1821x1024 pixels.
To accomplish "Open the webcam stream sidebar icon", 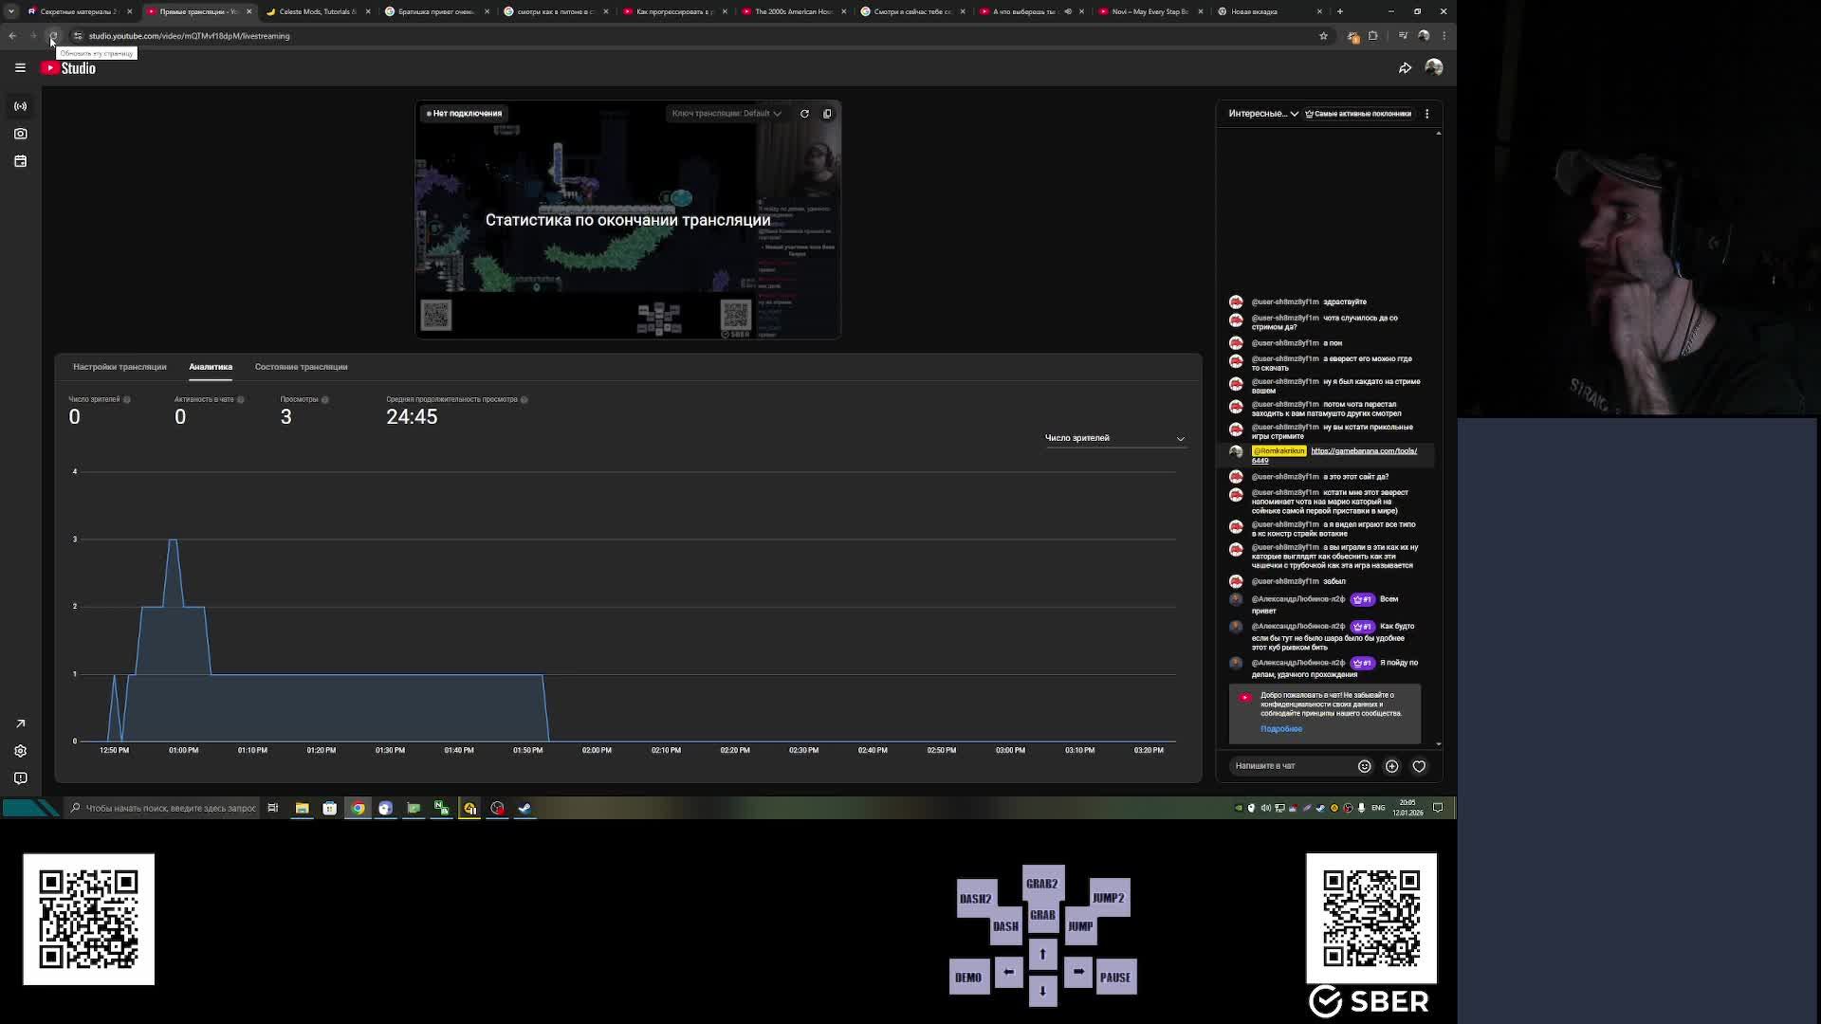I will click(x=20, y=134).
